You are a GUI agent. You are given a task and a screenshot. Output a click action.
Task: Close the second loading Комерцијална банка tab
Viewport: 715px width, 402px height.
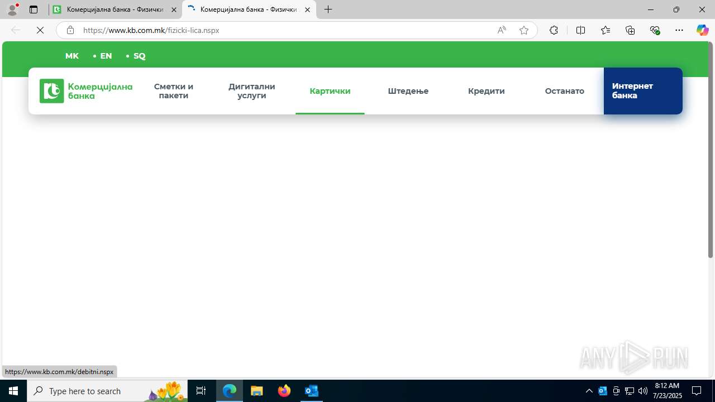(307, 9)
